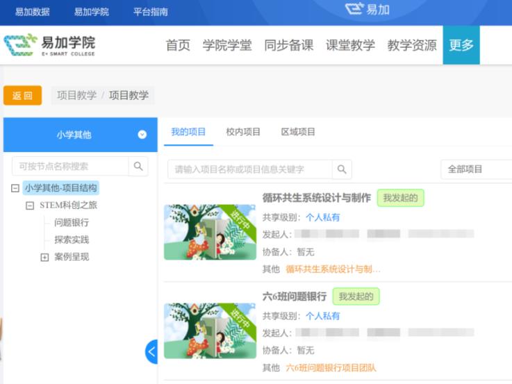Open 平台指南 in the top bar
The width and height of the screenshot is (512, 384).
pyautogui.click(x=150, y=12)
